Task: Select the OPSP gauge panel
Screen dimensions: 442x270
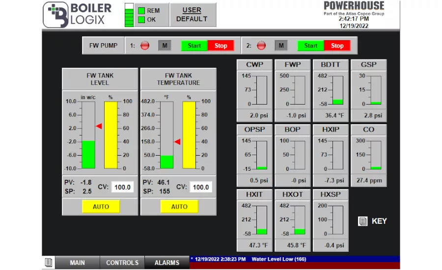Action: 254,156
